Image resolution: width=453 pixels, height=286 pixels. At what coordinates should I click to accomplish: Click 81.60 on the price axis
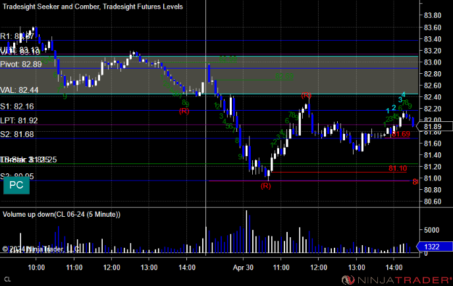pos(433,144)
